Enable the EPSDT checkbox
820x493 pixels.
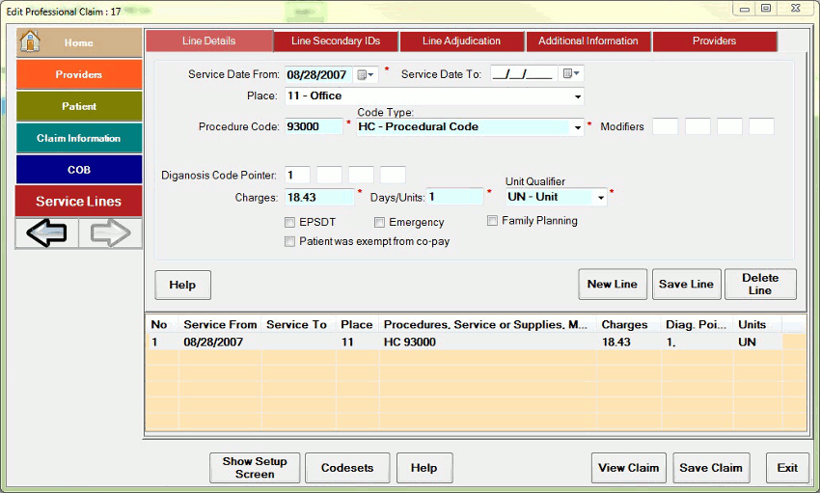pyautogui.click(x=290, y=222)
